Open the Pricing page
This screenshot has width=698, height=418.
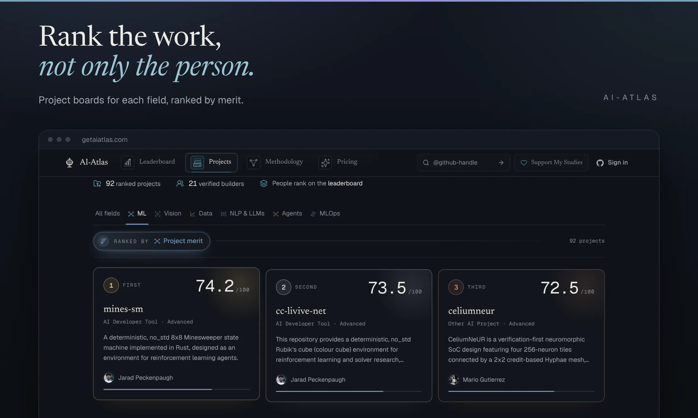coord(338,162)
